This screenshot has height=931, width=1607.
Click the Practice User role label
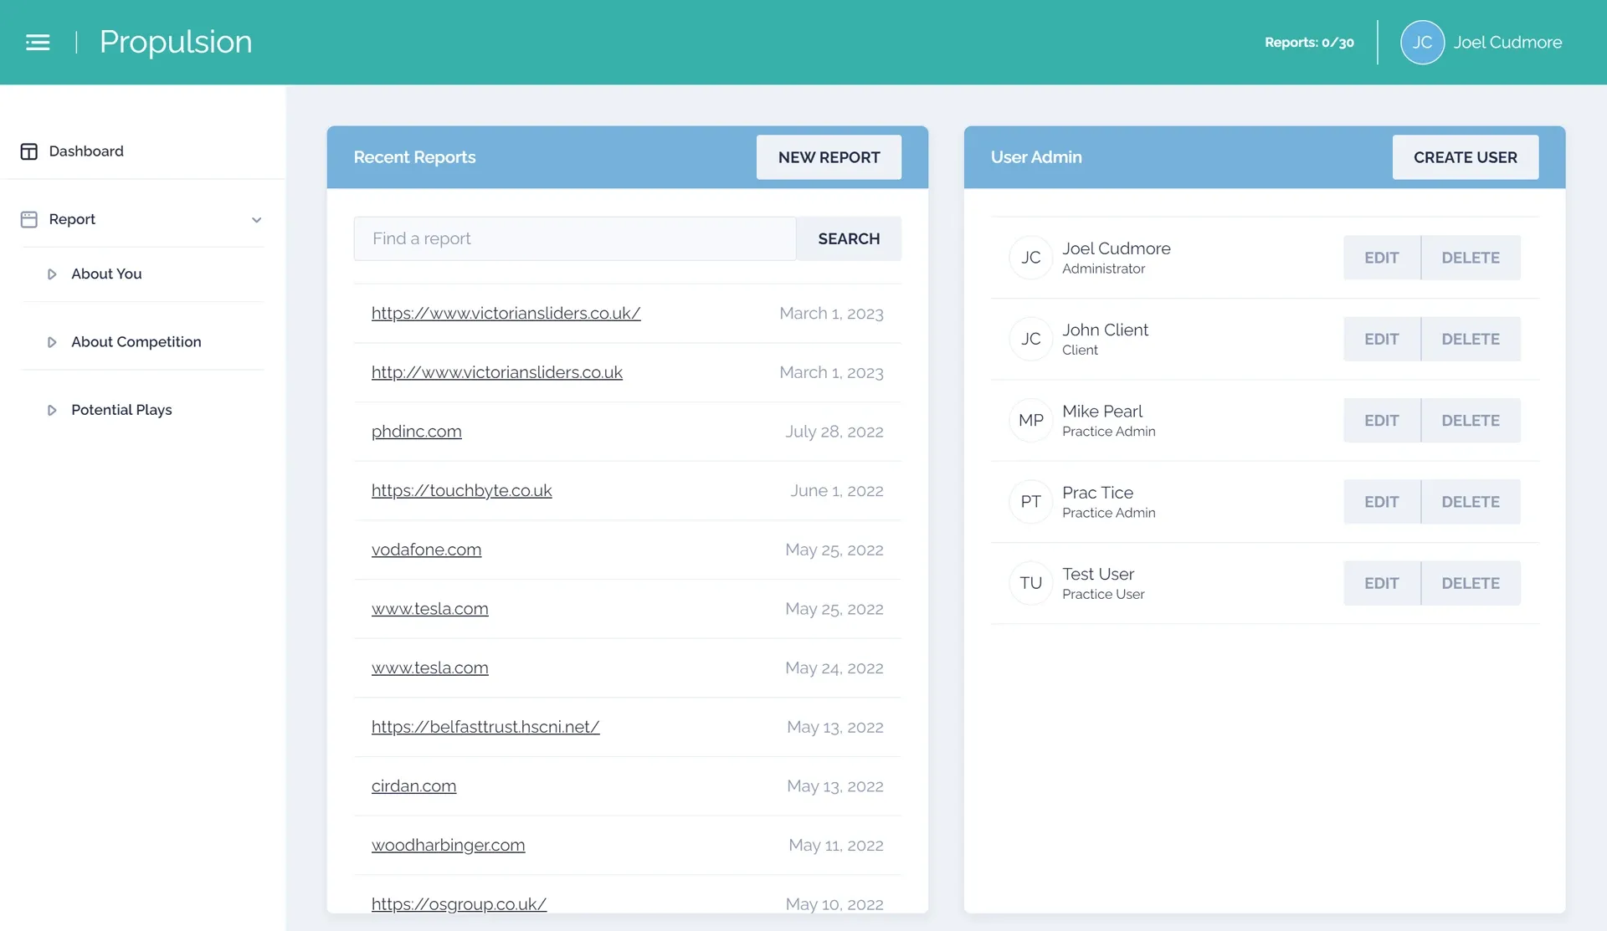point(1103,594)
